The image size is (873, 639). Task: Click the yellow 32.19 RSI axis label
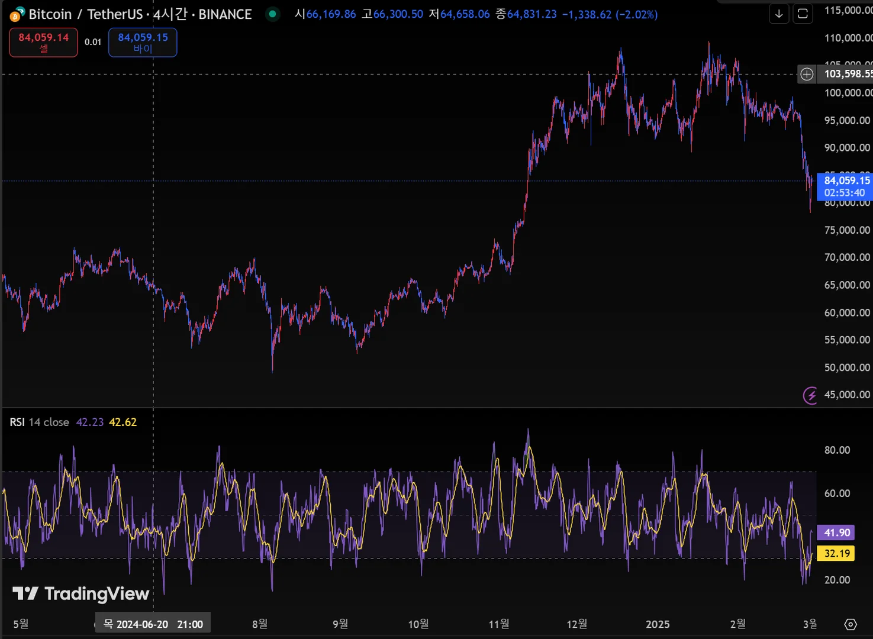pos(837,553)
